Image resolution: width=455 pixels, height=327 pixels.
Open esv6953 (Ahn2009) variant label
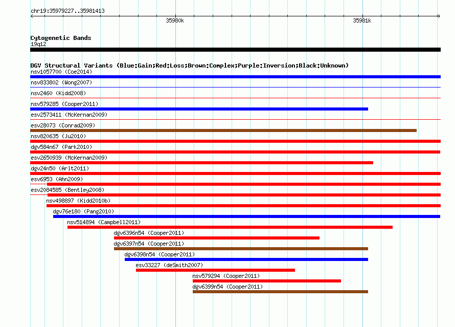(x=57, y=179)
